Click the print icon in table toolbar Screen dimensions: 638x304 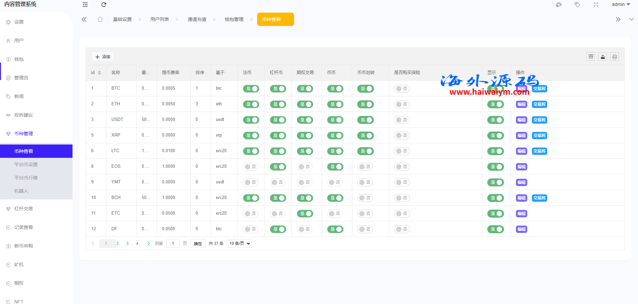coord(615,57)
